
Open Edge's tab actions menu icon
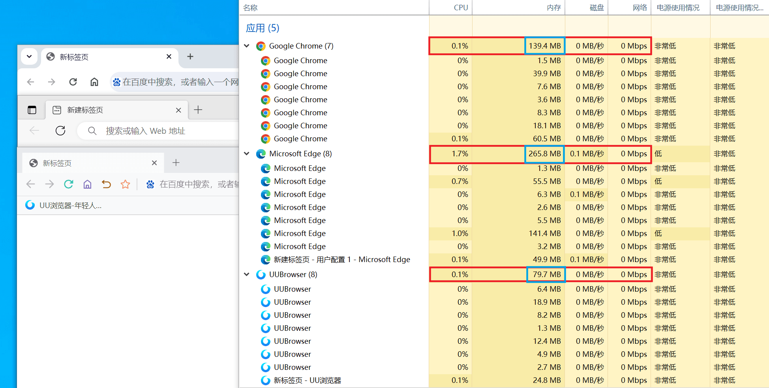click(x=32, y=110)
